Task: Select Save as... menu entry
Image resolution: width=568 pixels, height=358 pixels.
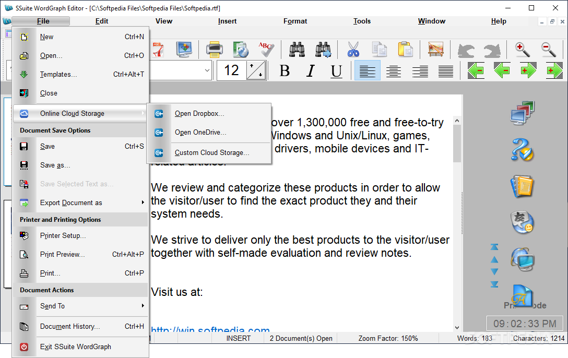Action: click(80, 165)
